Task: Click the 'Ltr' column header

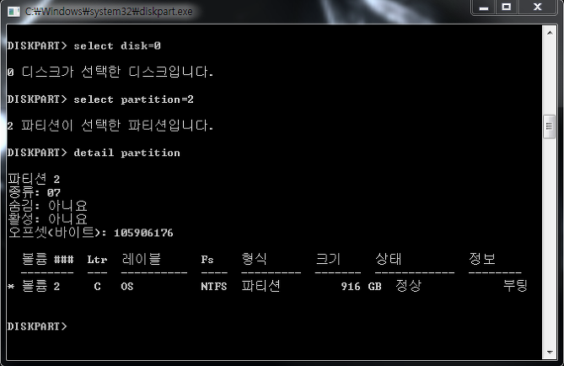Action: 97,260
